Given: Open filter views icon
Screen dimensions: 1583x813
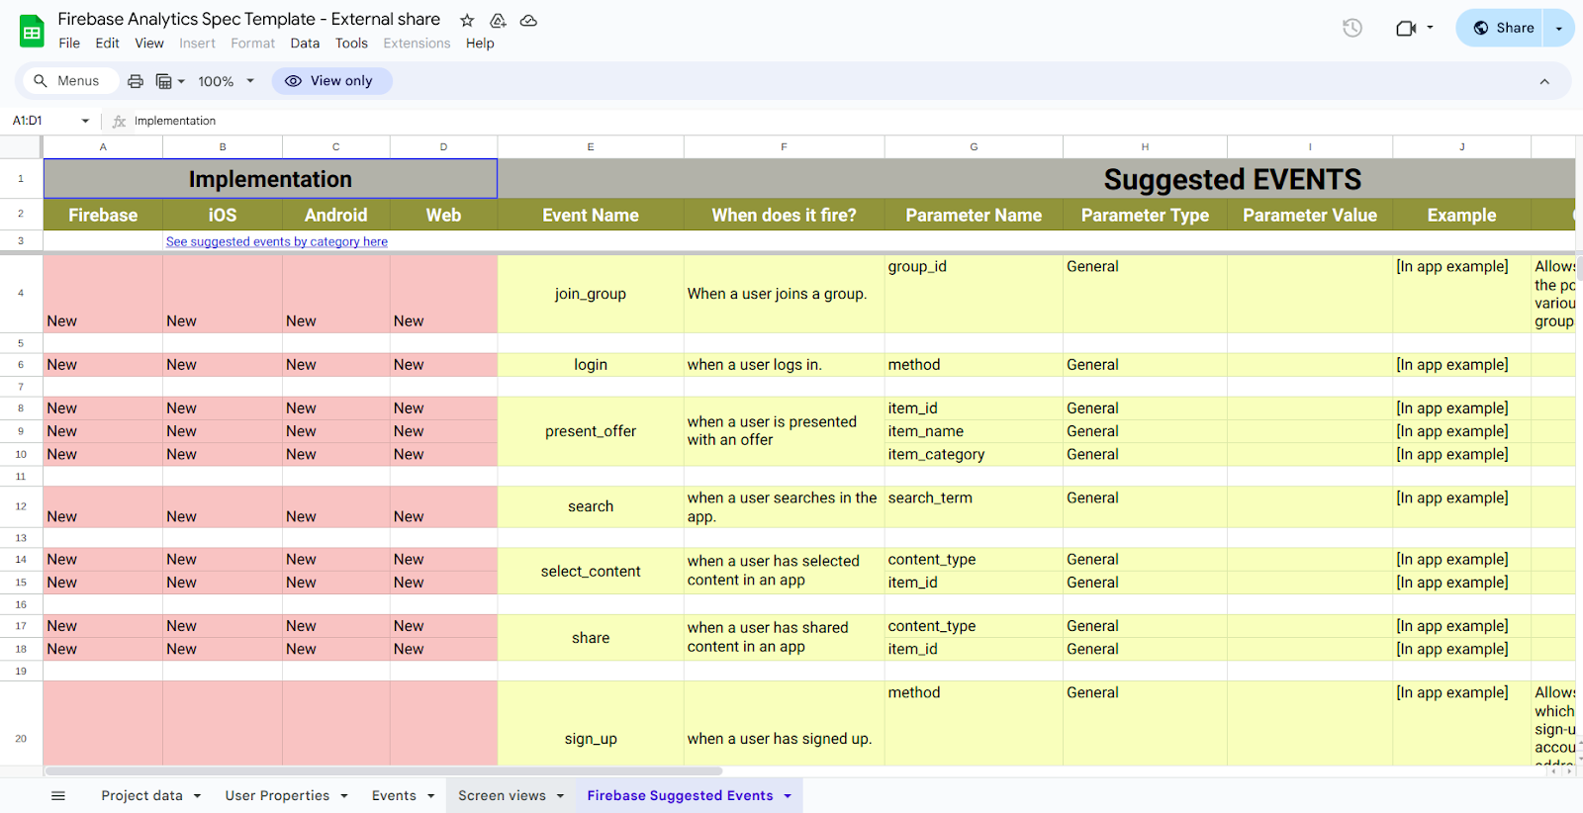Looking at the screenshot, I should click(x=170, y=81).
